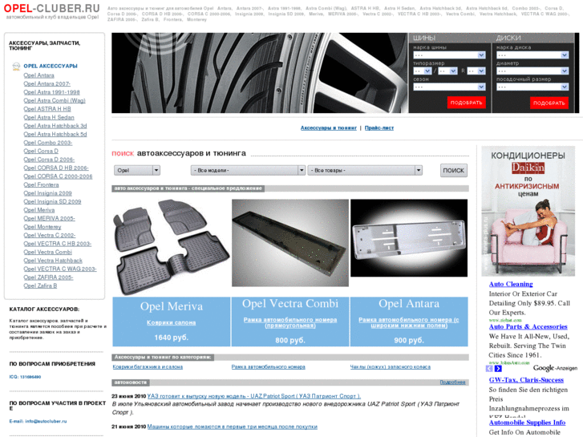Go to previous Google ad with left arrow

[489, 369]
